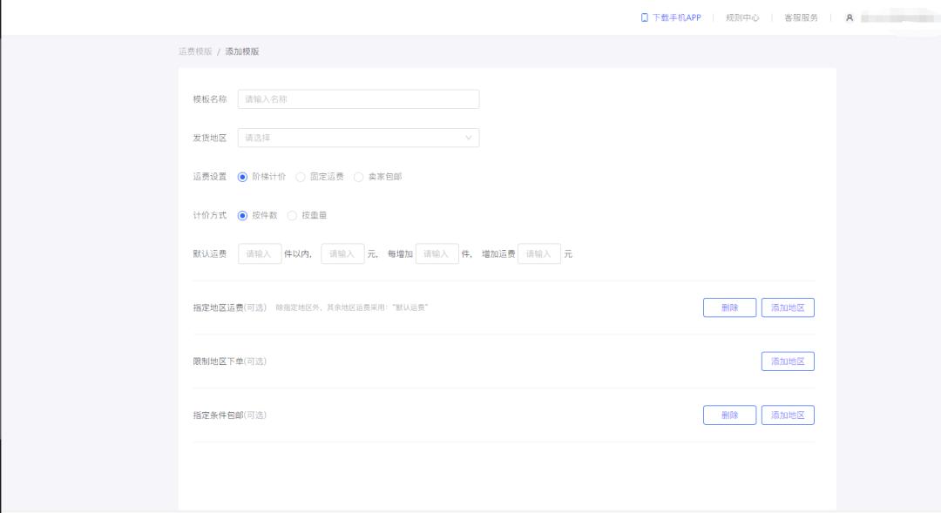Open 规则中心 in the top bar
The height and width of the screenshot is (513, 941).
742,17
